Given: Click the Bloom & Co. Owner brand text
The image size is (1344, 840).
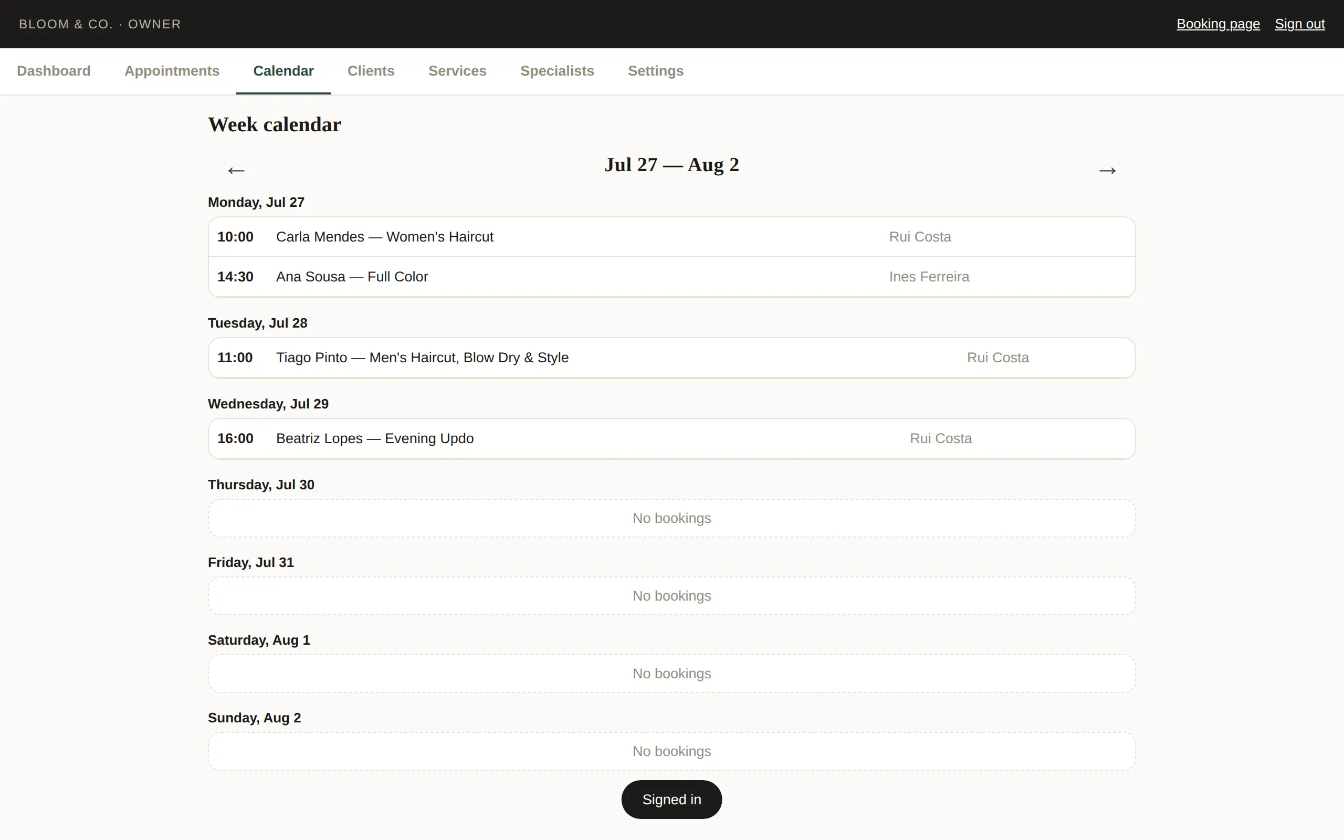Looking at the screenshot, I should point(100,25).
